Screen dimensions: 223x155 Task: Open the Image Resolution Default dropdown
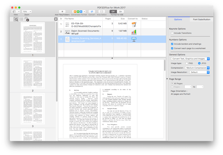(x=200, y=72)
